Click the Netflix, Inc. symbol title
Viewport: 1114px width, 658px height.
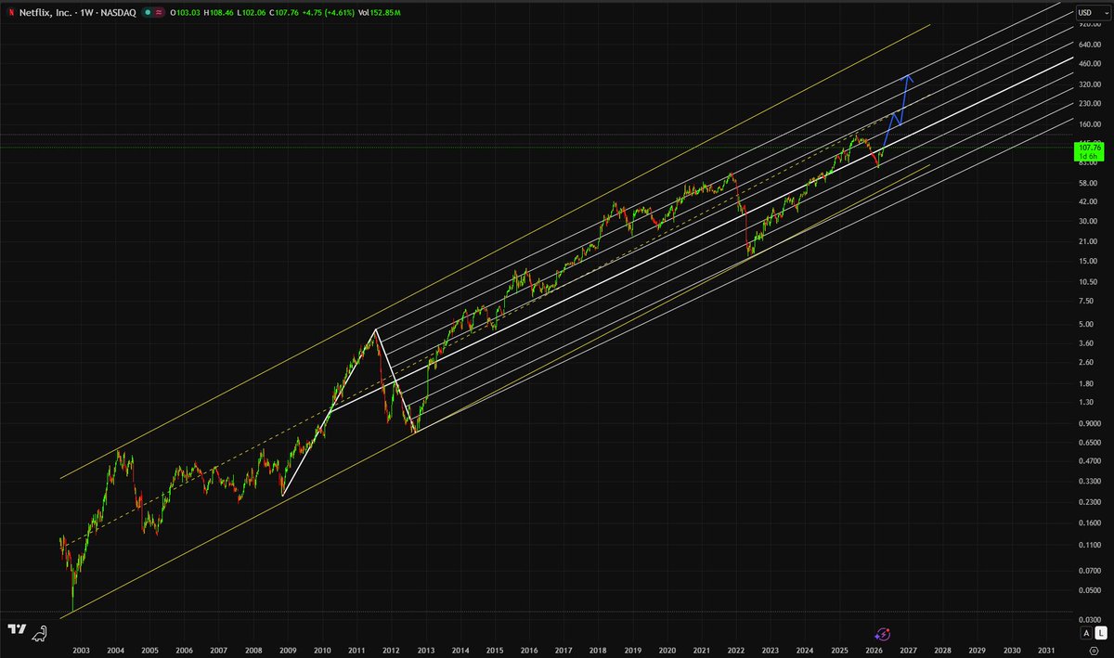coord(46,12)
